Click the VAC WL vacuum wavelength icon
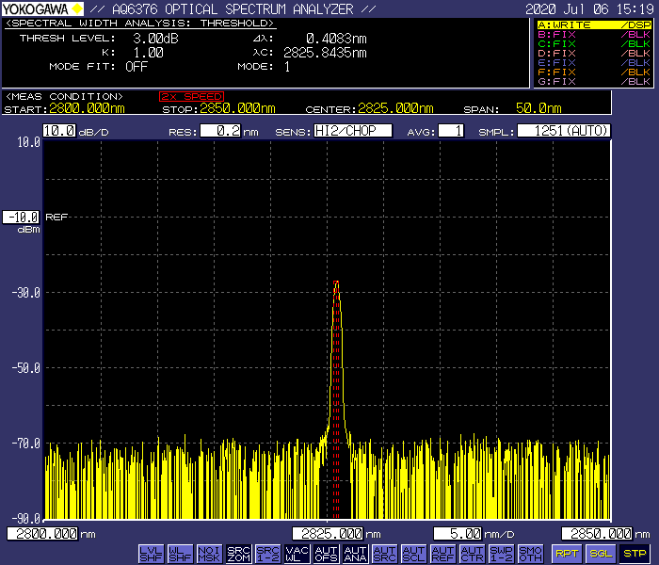The image size is (659, 565). coord(297,553)
